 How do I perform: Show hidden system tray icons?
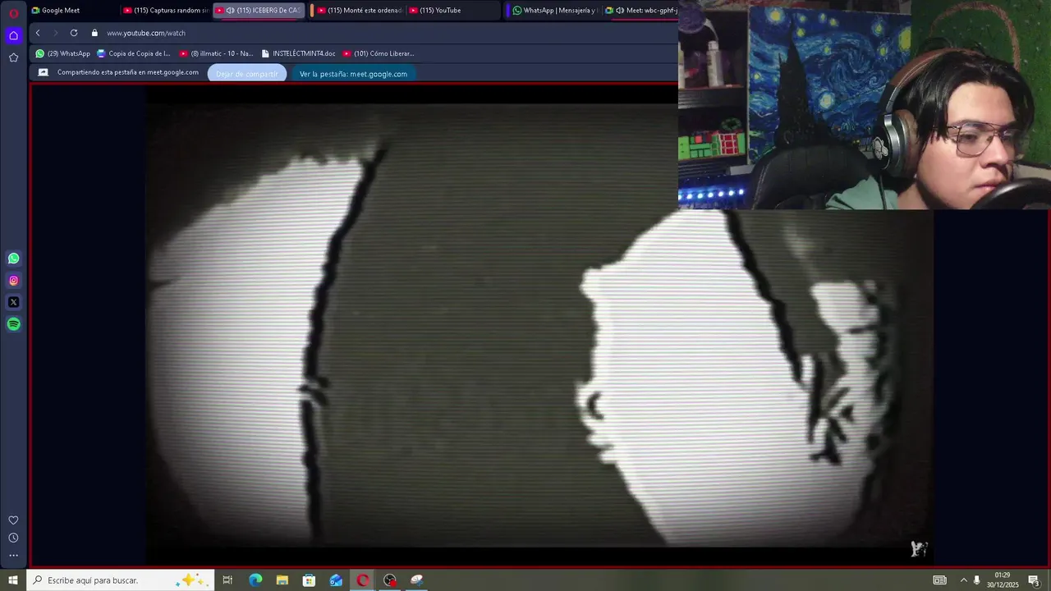tap(963, 580)
